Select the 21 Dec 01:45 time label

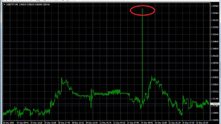tap(105, 123)
